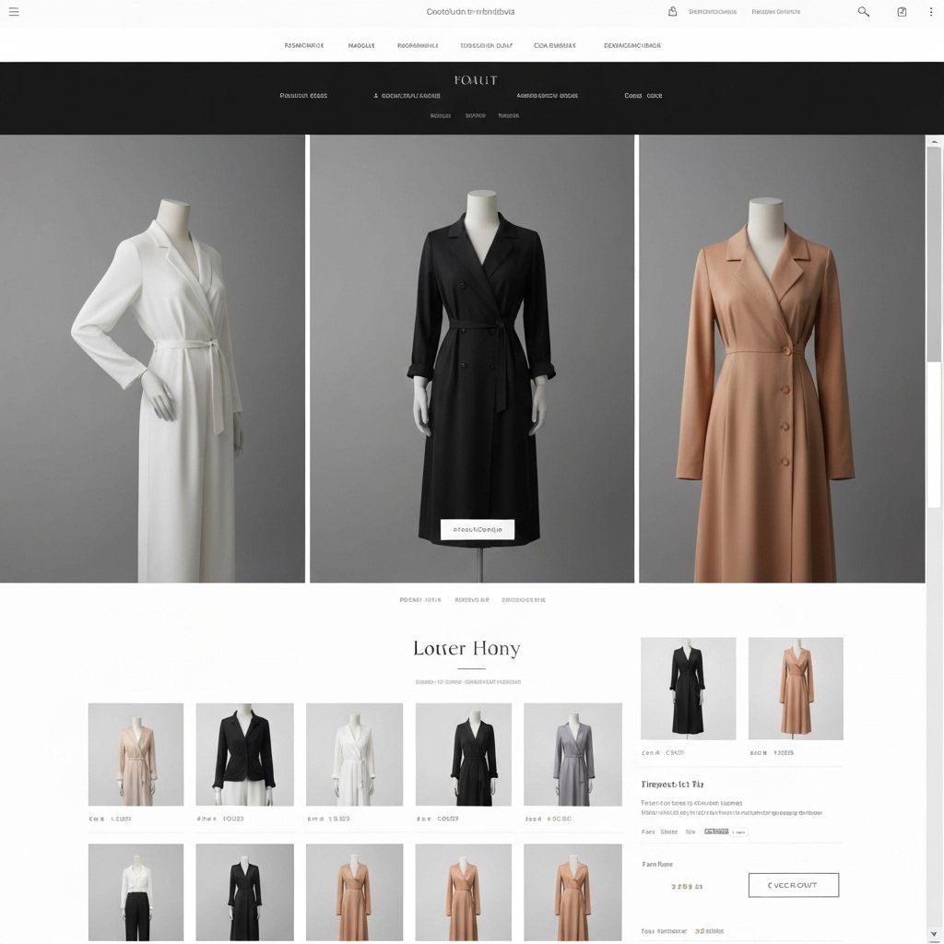Click the small black dress sidebar thumbnail

click(688, 688)
